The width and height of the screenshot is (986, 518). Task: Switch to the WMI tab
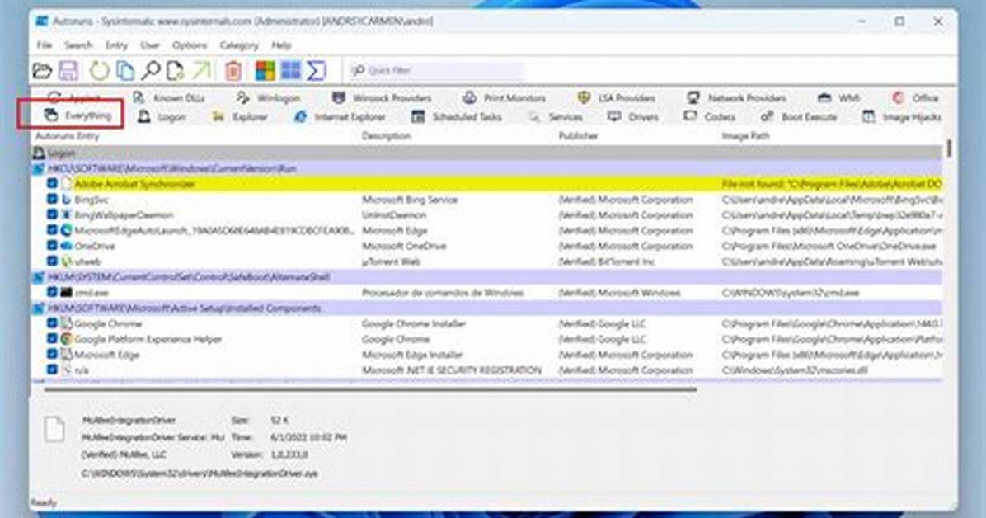(x=839, y=97)
